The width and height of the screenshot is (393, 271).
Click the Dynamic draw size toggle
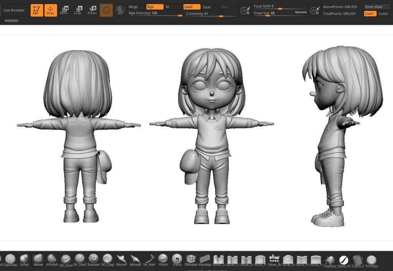point(301,12)
